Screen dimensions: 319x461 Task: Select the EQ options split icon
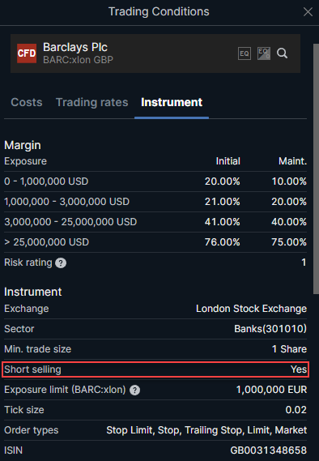(264, 53)
